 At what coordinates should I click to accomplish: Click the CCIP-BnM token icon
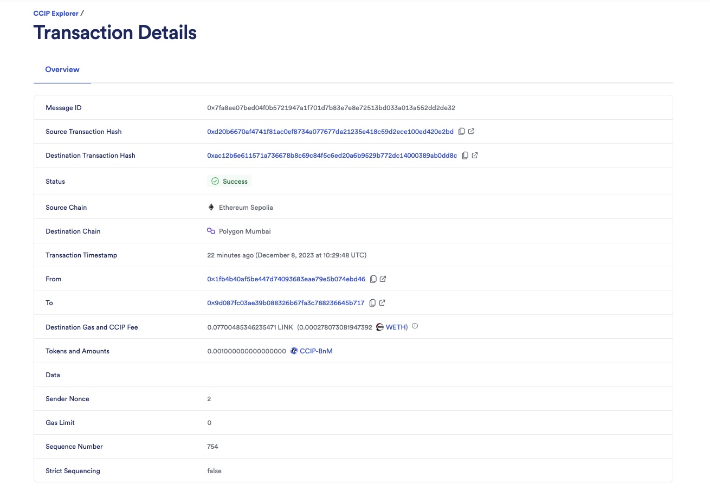(x=294, y=351)
